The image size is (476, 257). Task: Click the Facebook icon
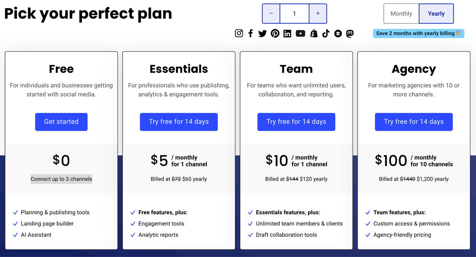pos(250,33)
